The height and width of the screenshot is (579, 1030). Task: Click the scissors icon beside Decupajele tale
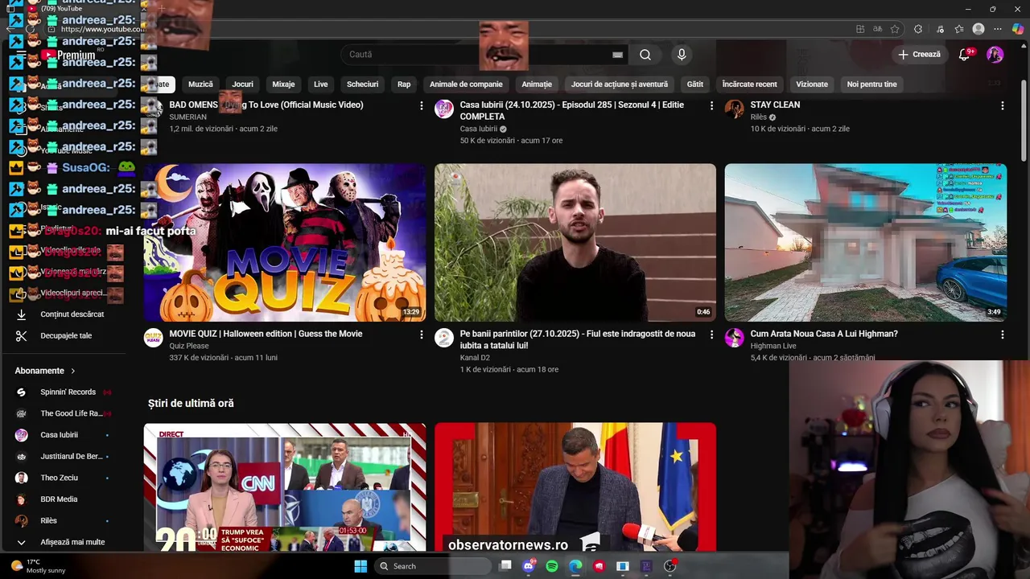coord(22,336)
